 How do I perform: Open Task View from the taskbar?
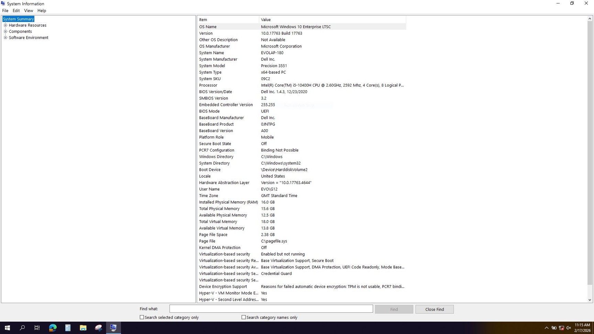point(37,328)
